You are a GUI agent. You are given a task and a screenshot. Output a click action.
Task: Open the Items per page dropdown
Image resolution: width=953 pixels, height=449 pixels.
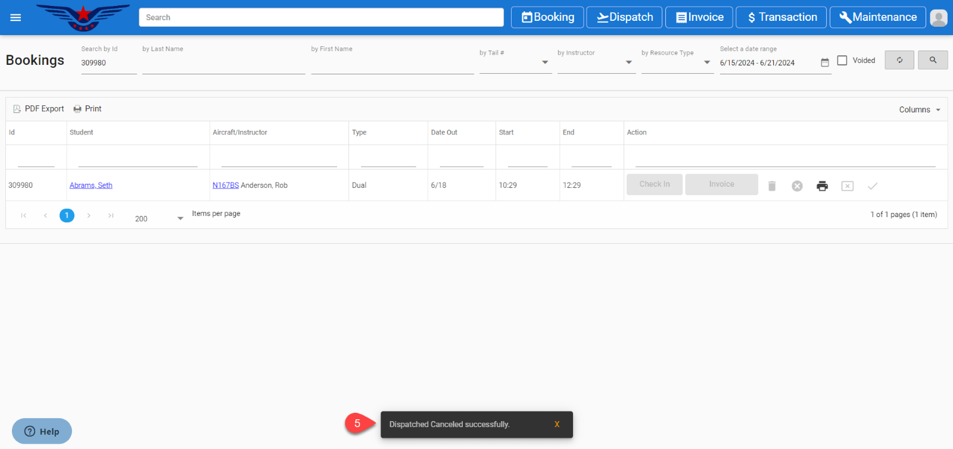(180, 219)
